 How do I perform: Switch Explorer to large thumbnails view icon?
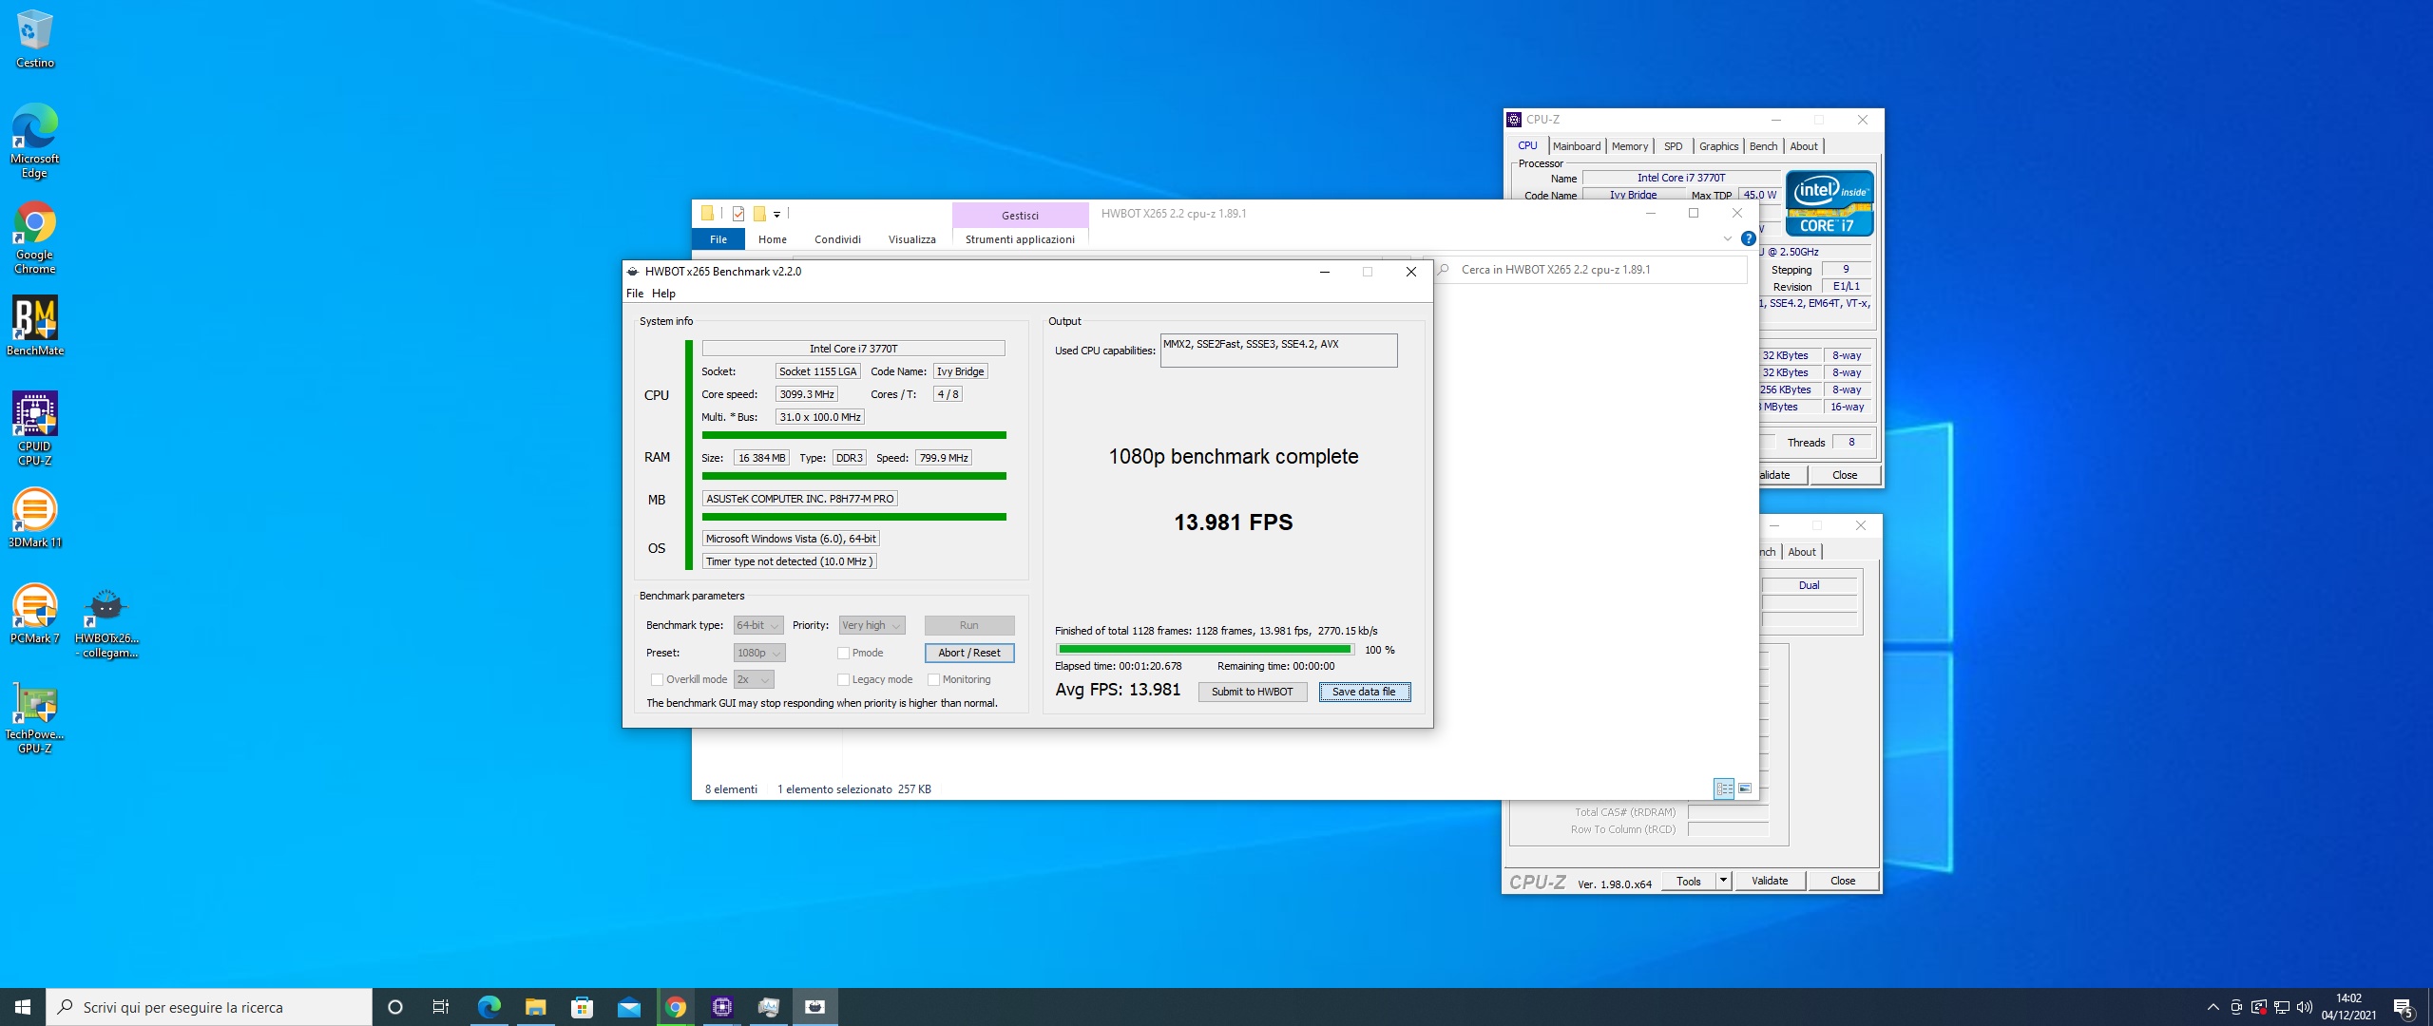(x=1745, y=788)
